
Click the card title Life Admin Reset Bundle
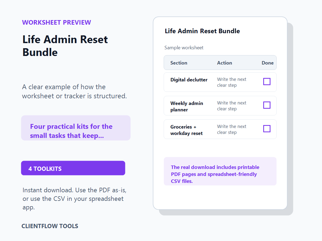[x=202, y=31]
